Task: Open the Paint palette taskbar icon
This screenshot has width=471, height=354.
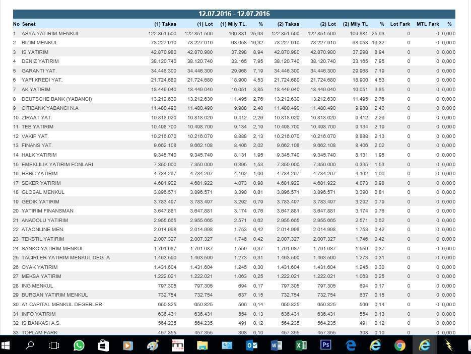Action: tap(153, 345)
